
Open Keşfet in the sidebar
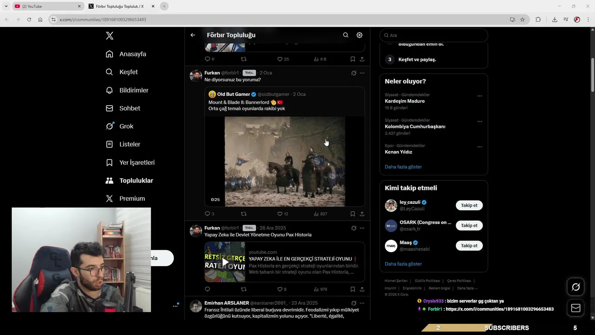[122, 72]
